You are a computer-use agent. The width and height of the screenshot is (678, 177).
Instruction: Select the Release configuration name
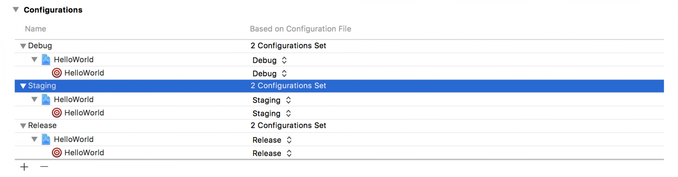42,126
